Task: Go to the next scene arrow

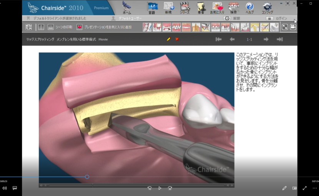Action: tap(266, 39)
